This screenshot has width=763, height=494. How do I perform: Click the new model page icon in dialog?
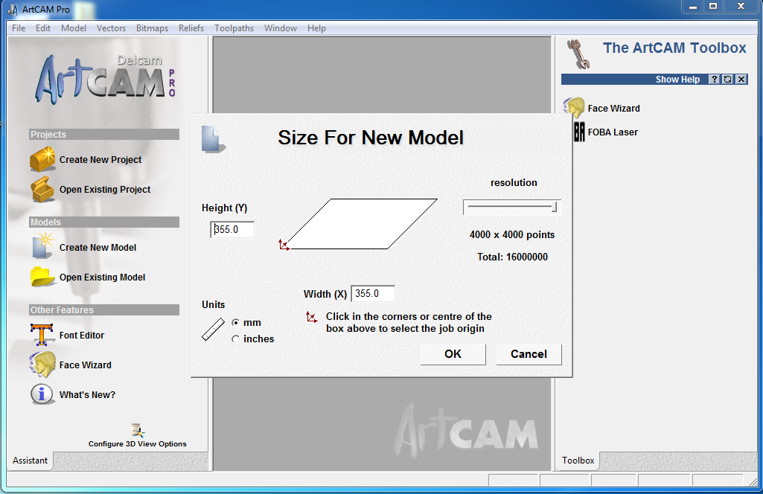(213, 139)
